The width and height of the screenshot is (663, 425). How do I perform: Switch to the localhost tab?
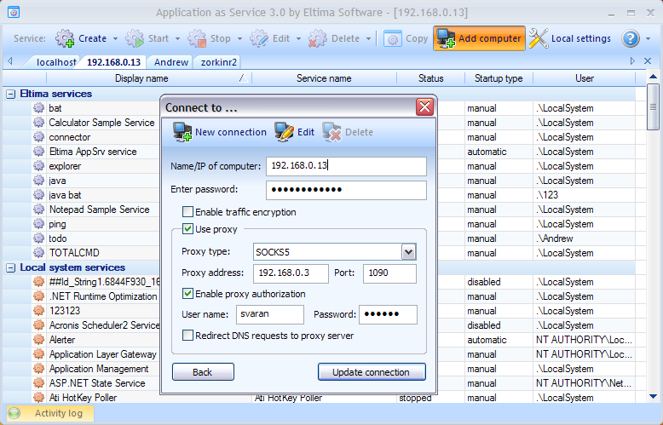tap(55, 62)
